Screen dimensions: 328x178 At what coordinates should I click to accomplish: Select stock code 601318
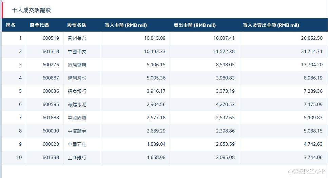click(x=51, y=51)
